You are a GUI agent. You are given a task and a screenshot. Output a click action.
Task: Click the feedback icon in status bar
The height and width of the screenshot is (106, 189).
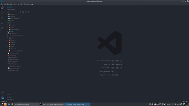184,101
